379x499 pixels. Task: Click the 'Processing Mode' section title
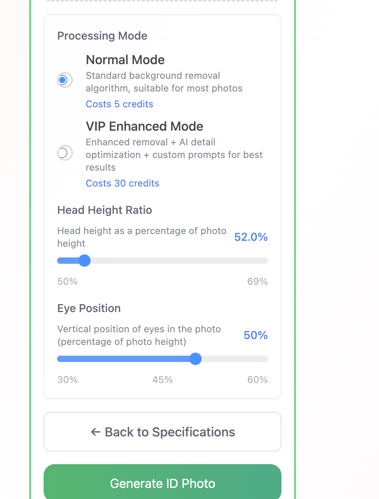pos(102,36)
